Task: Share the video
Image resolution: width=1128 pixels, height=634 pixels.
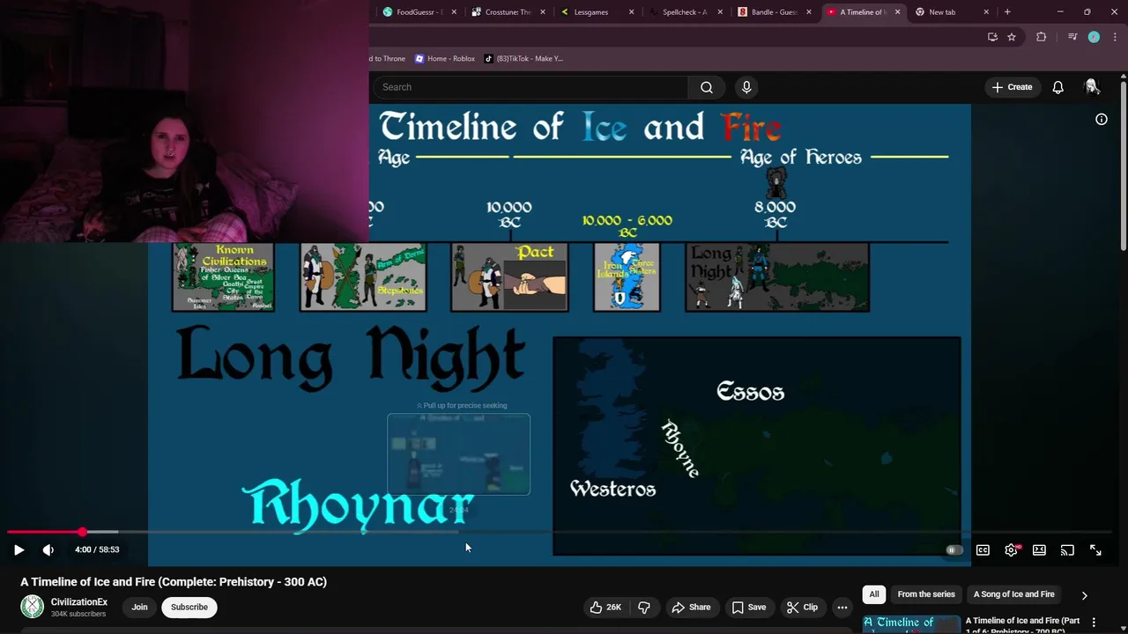Action: [x=691, y=607]
